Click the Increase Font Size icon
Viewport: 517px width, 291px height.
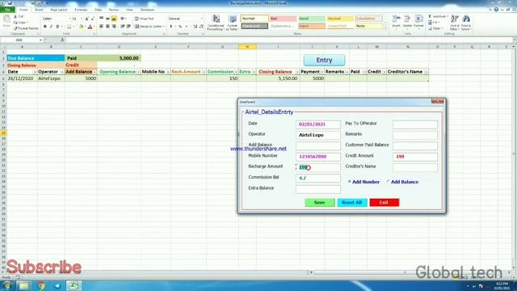click(x=86, y=19)
